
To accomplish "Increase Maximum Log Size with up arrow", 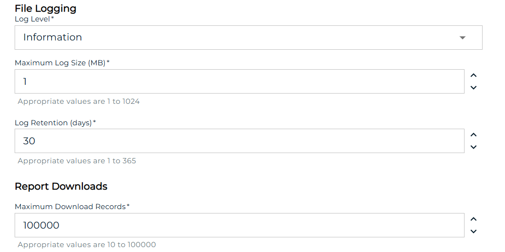I will coord(473,76).
